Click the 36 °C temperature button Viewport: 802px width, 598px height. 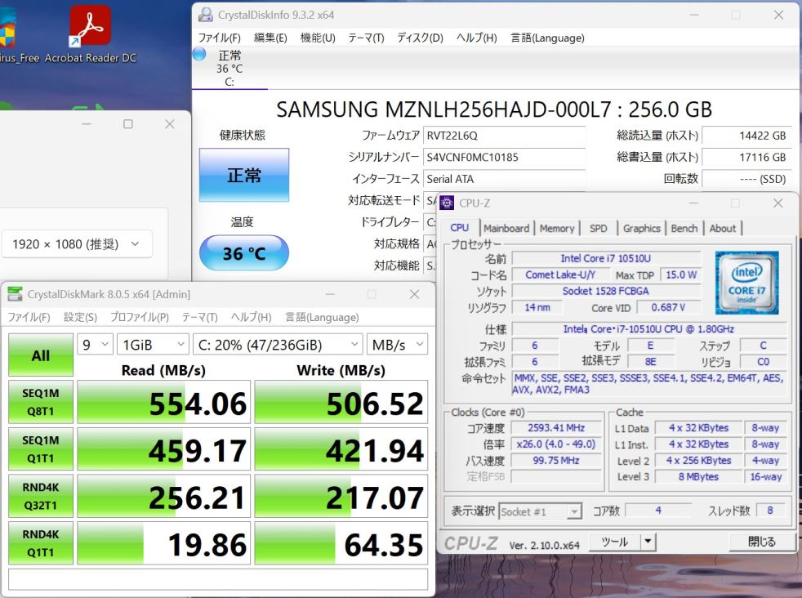[x=244, y=252]
